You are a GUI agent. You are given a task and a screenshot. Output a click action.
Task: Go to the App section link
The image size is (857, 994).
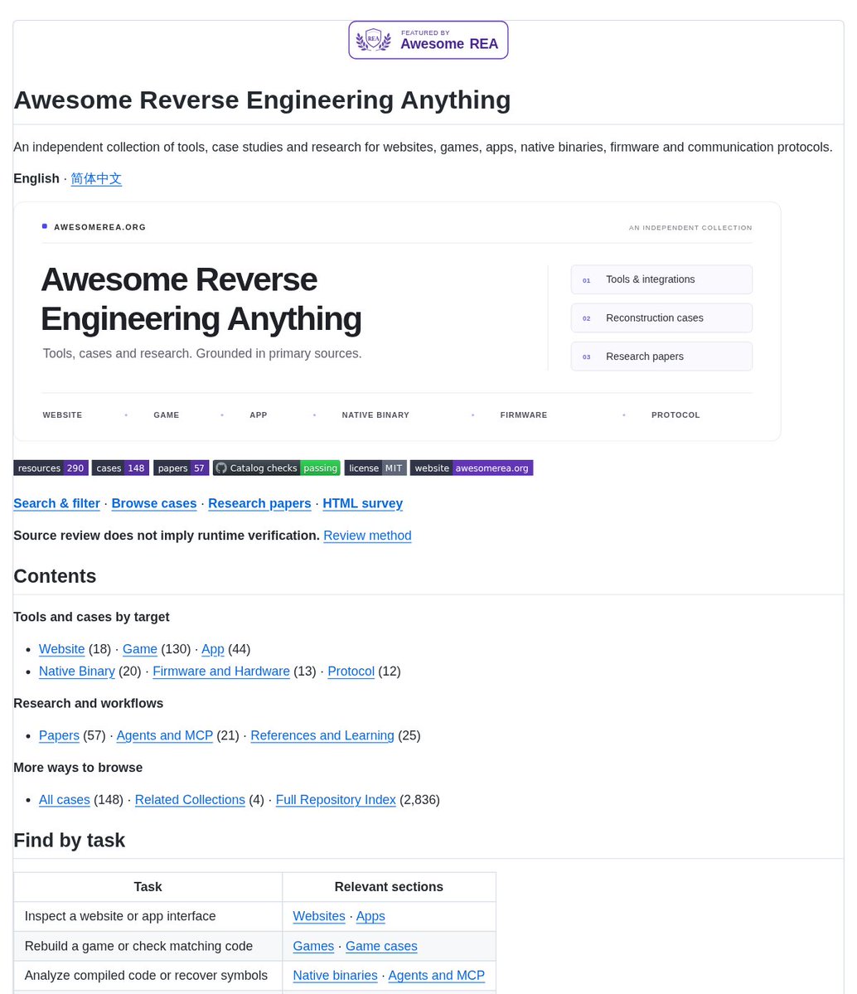pyautogui.click(x=212, y=649)
